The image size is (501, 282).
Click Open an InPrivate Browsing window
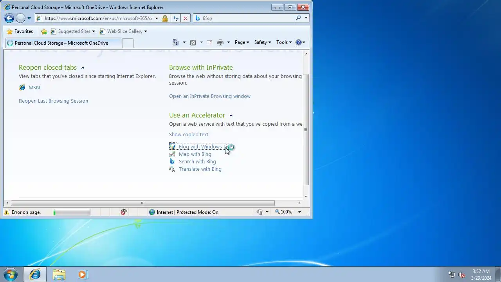click(x=210, y=96)
